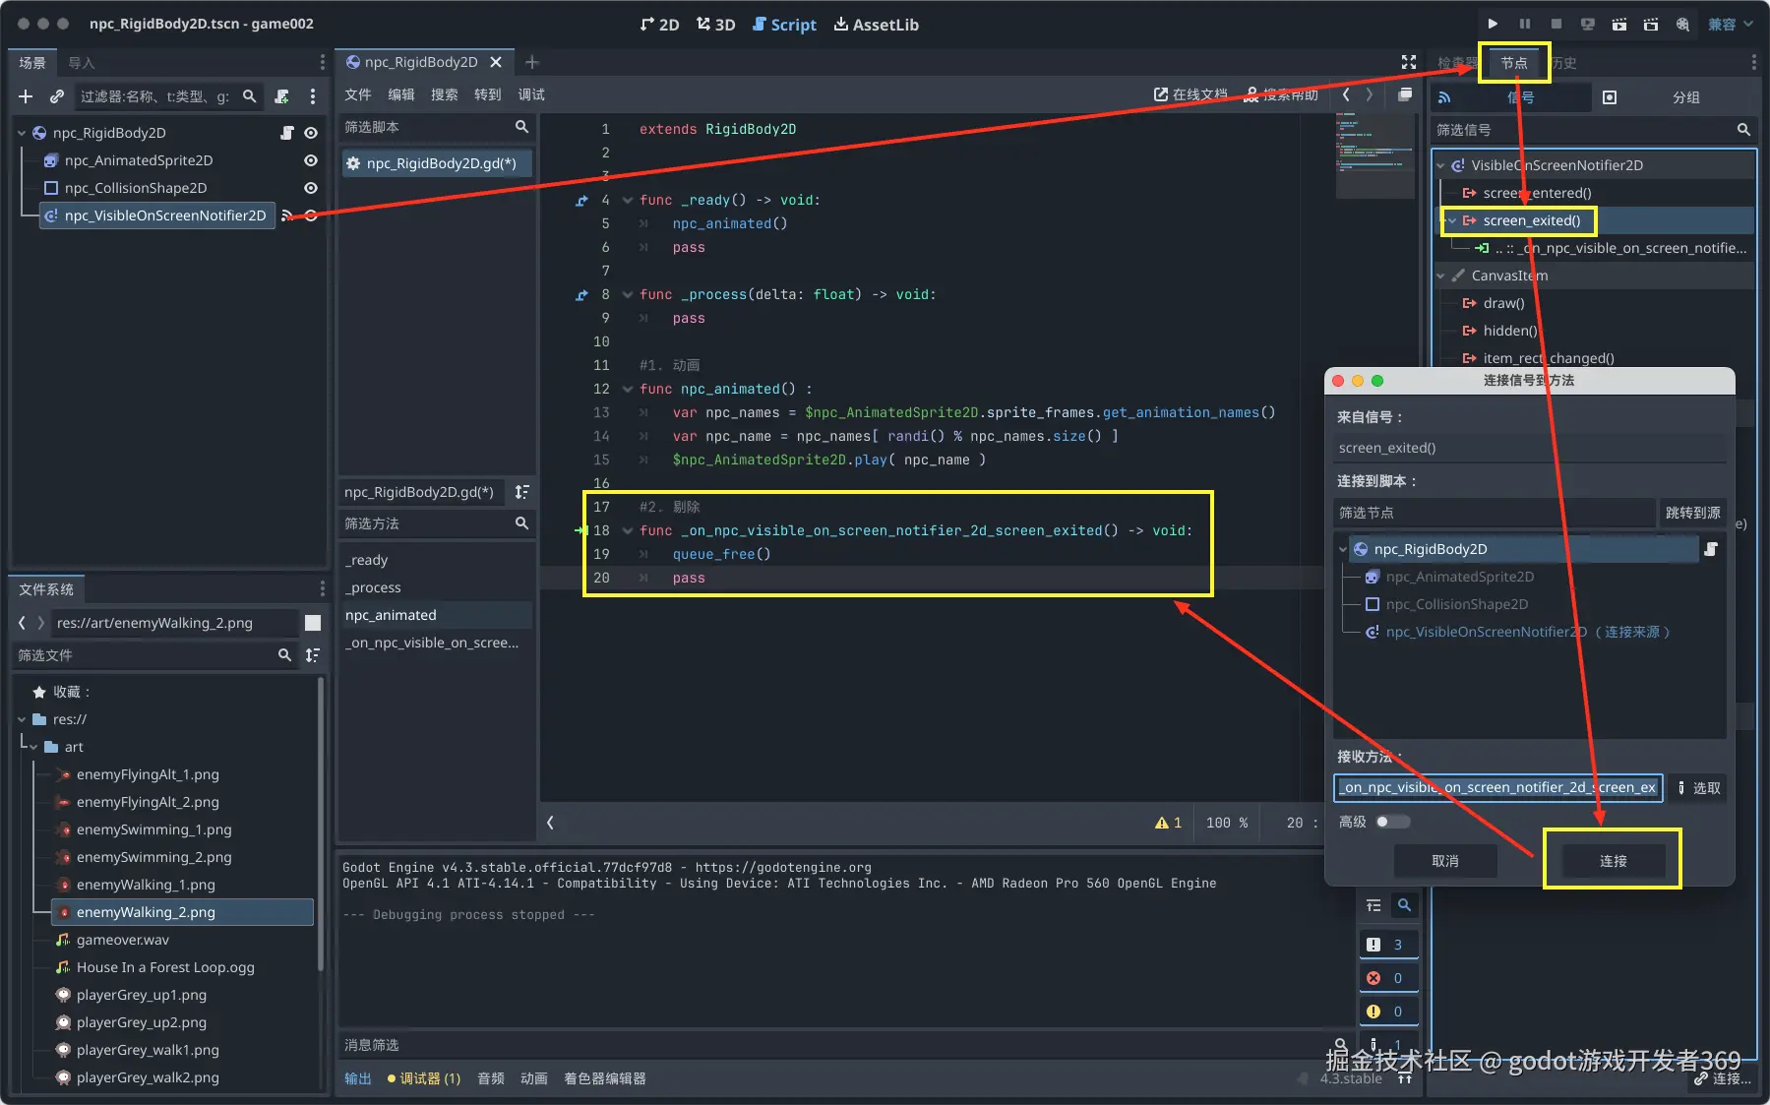The height and width of the screenshot is (1105, 1770).
Task: Switch to the 2D workspace
Action: [659, 25]
